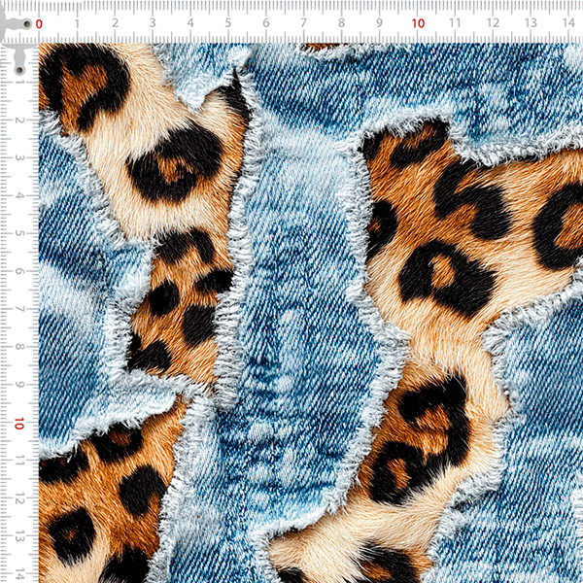Click the red 0 on the horizontal ruler

tap(39, 23)
